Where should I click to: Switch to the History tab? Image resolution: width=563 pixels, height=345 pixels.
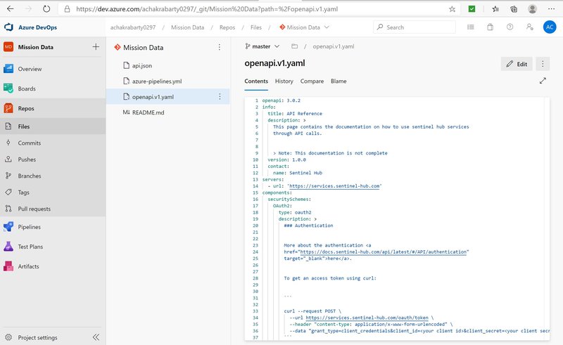click(284, 82)
